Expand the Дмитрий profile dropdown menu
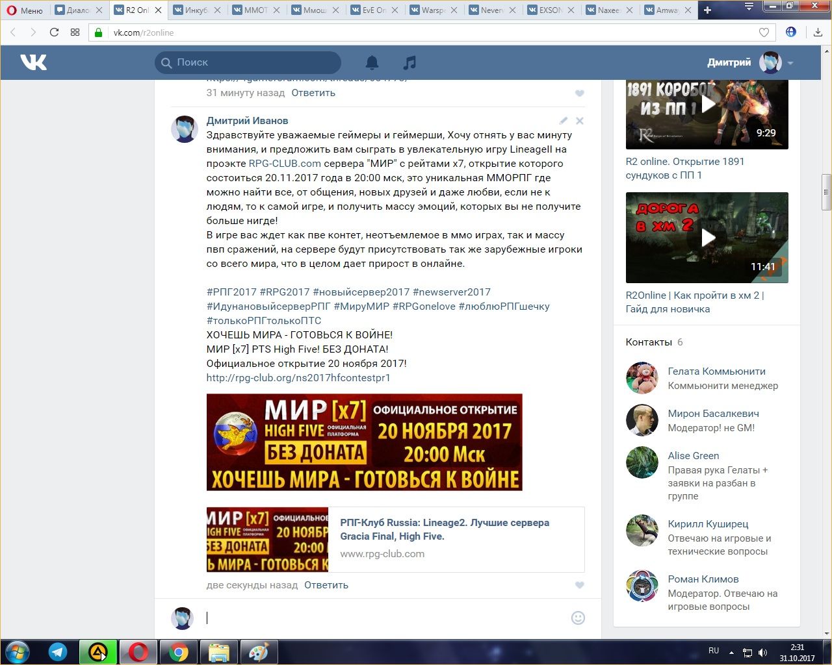This screenshot has height=665, width=832. coord(790,63)
